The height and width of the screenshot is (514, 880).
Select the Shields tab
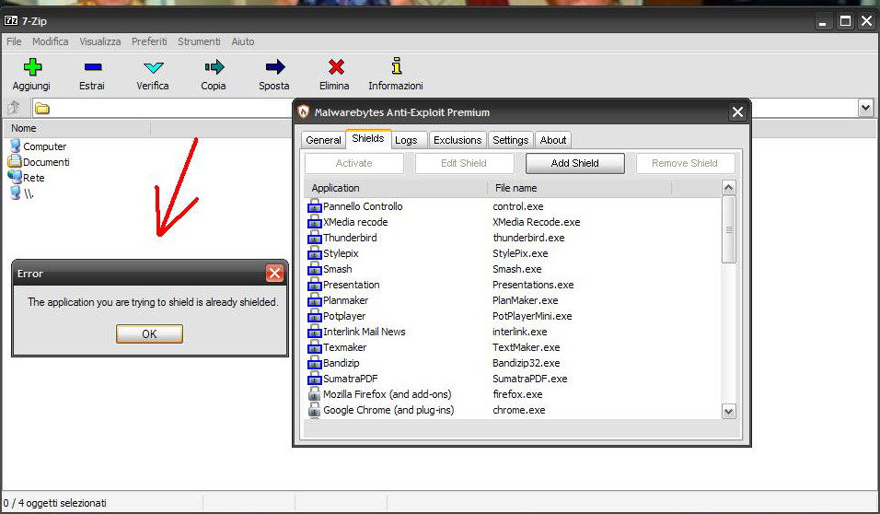point(368,139)
